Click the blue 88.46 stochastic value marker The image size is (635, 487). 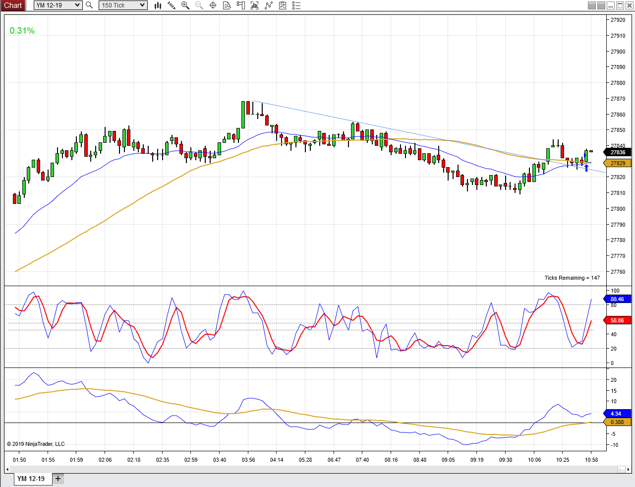tap(617, 299)
